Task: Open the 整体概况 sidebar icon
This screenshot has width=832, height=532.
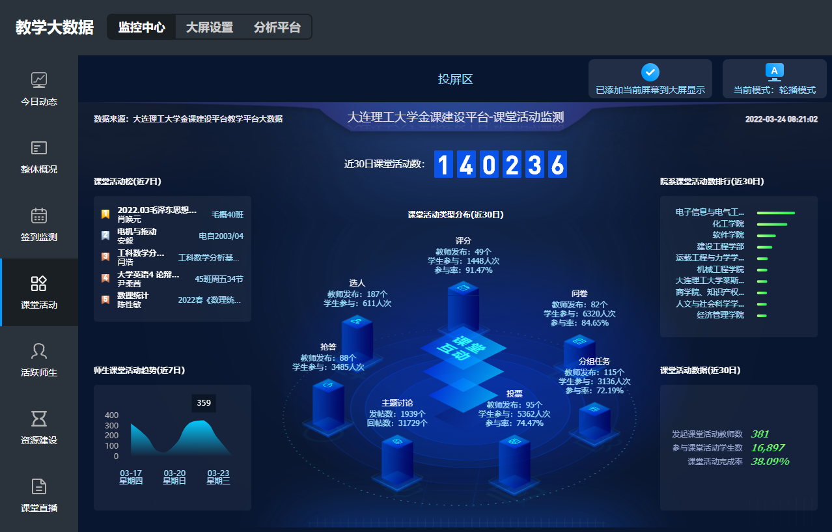Action: coord(39,148)
